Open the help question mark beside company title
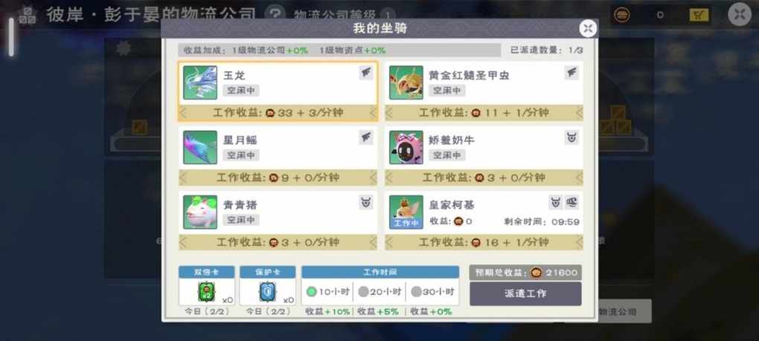This screenshot has width=759, height=341. coord(276,14)
